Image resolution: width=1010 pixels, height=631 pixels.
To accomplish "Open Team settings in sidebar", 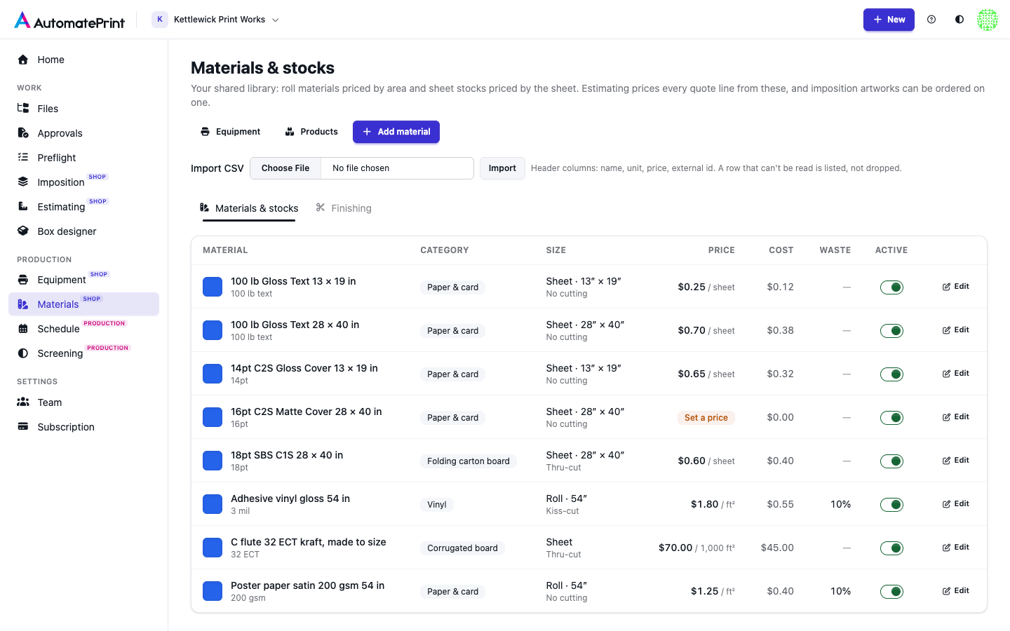I will point(84,402).
